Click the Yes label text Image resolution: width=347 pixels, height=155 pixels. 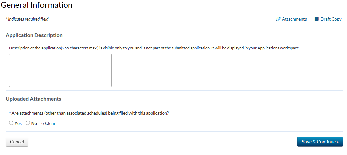pos(18,123)
